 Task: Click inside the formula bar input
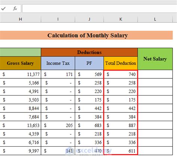pos(100,9)
